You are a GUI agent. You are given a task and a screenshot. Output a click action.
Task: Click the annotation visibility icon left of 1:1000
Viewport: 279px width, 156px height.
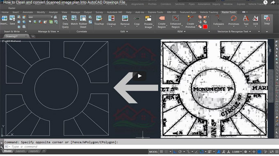219,152
